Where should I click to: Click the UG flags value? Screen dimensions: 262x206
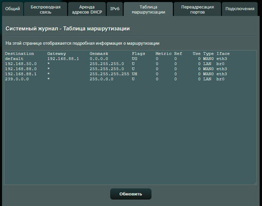(134, 59)
